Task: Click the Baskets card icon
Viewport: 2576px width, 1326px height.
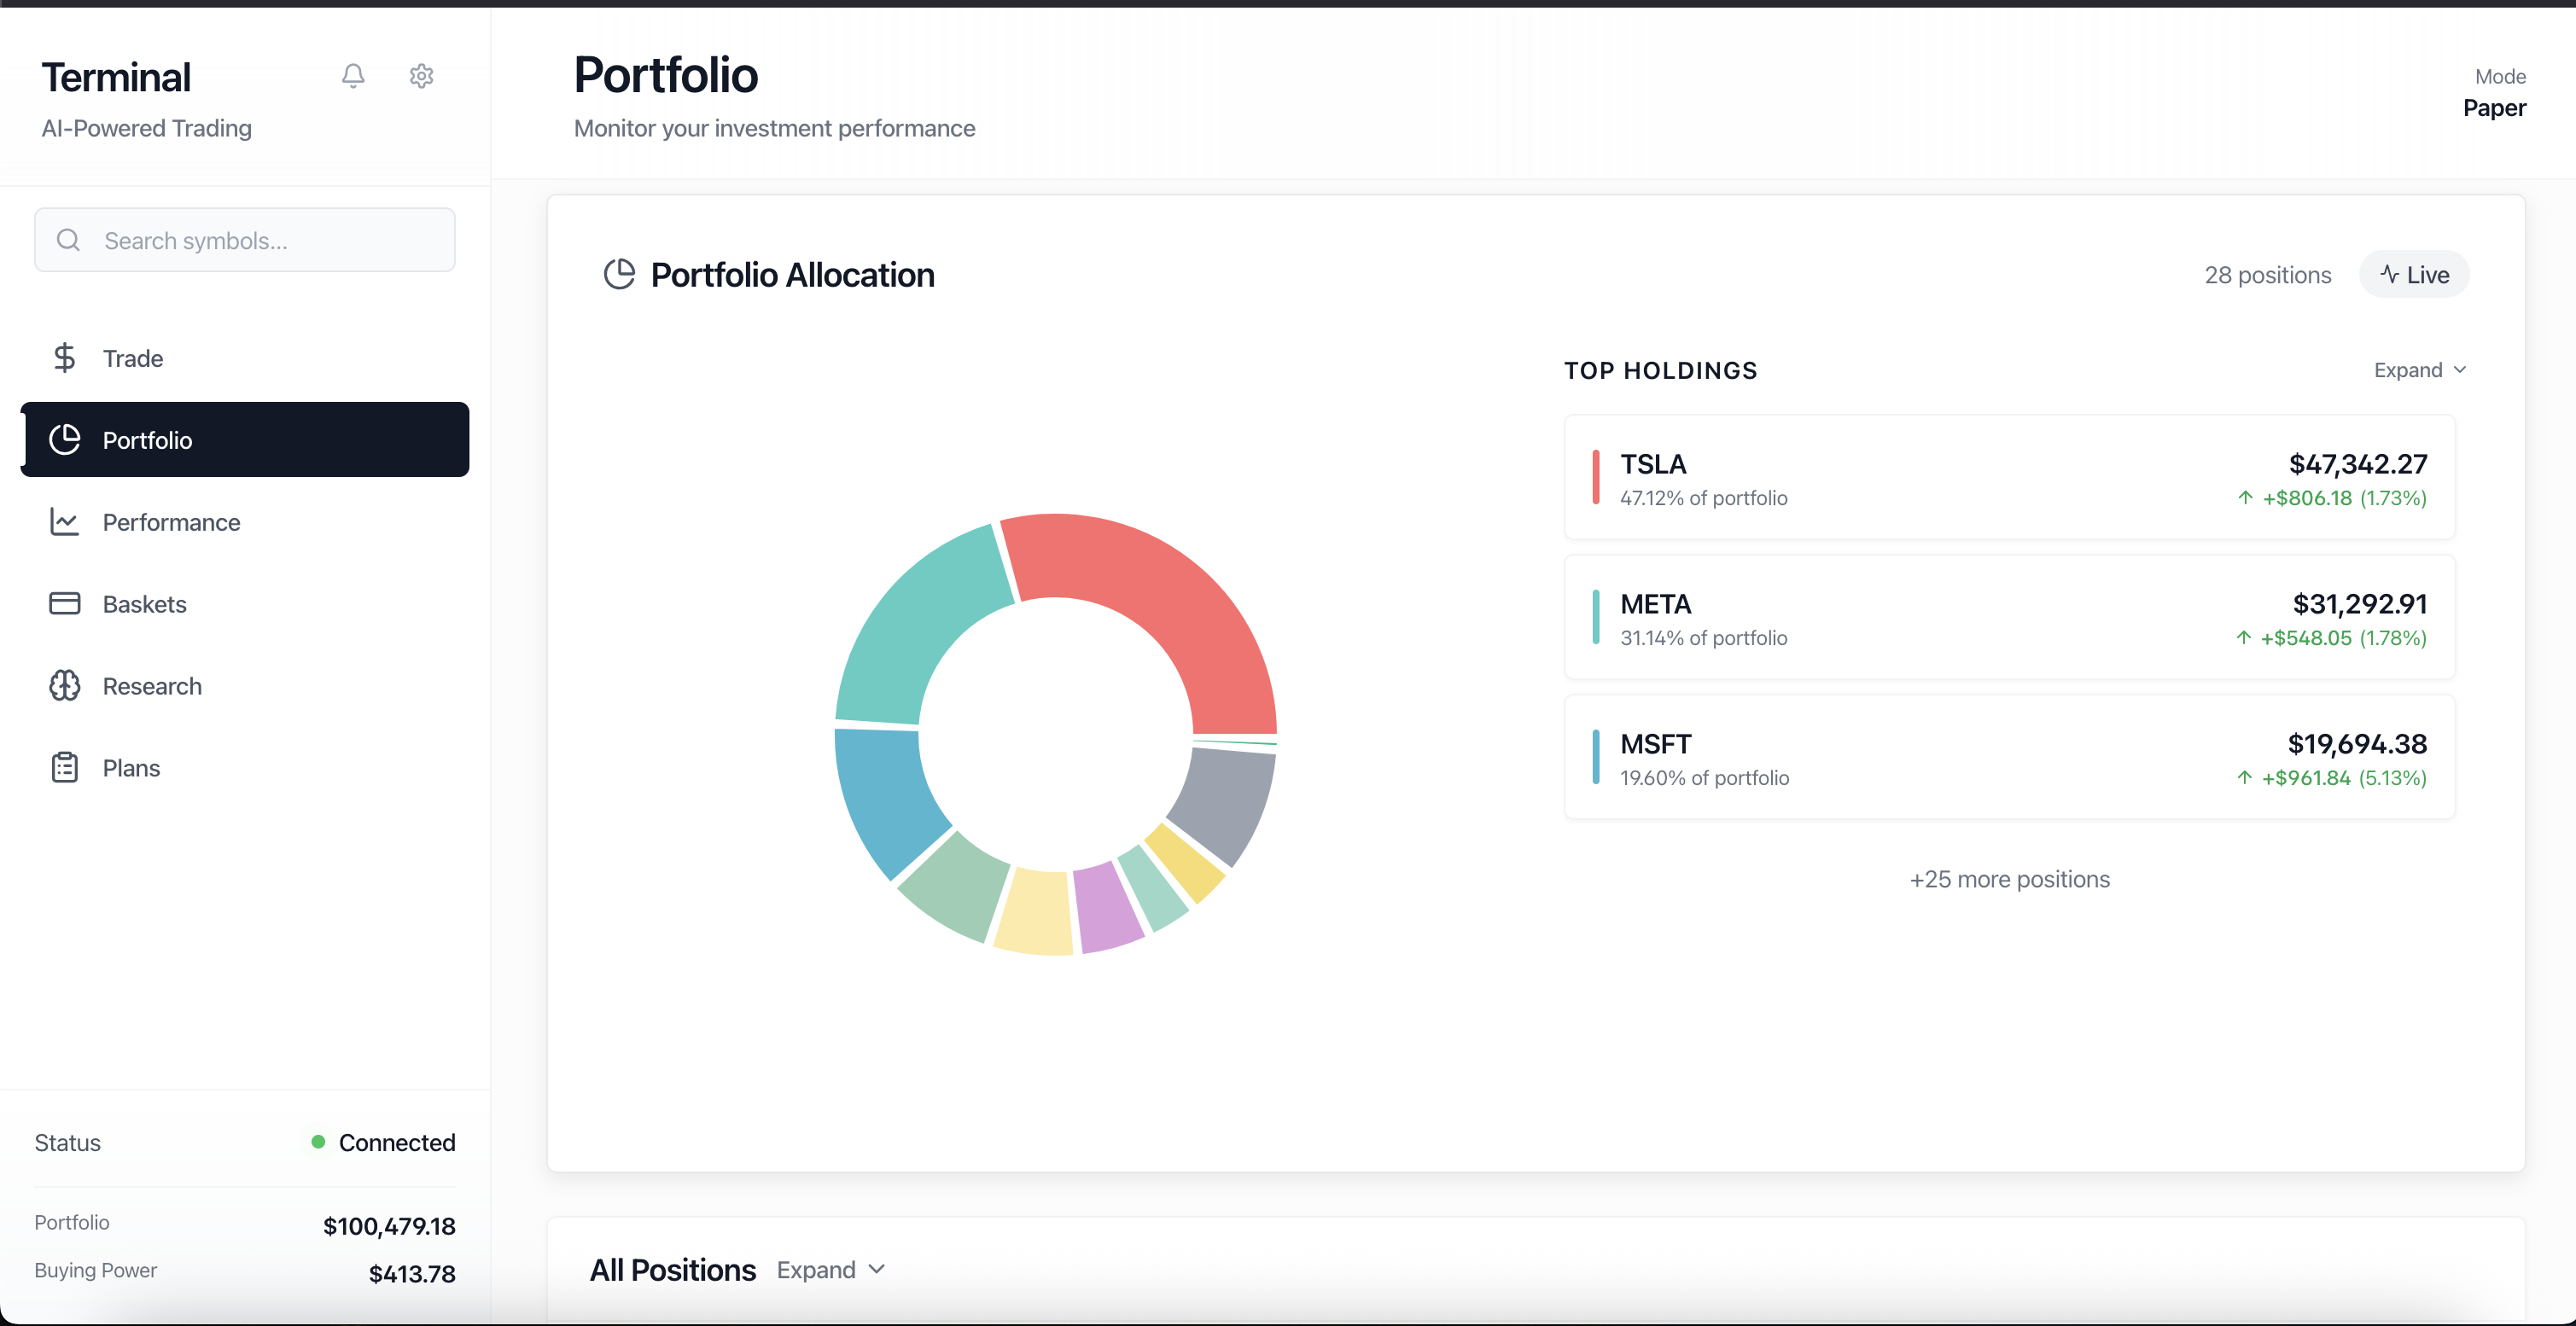Action: point(65,604)
